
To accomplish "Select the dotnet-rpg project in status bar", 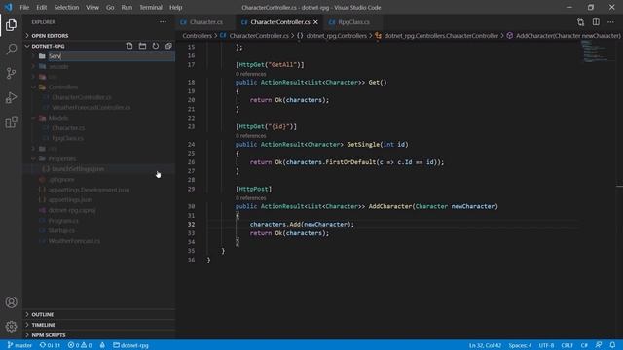I will [x=130, y=345].
